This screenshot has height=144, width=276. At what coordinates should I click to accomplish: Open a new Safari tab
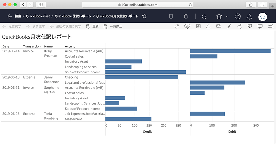[273, 6]
